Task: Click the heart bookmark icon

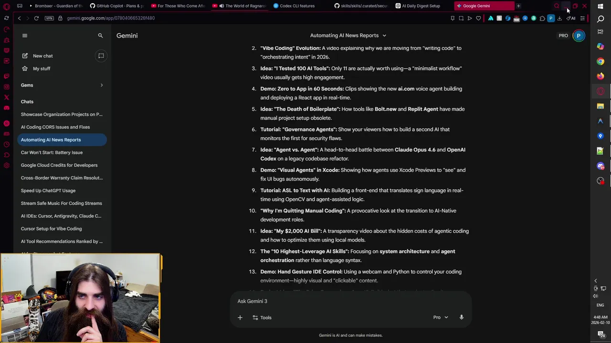Action: (x=478, y=18)
